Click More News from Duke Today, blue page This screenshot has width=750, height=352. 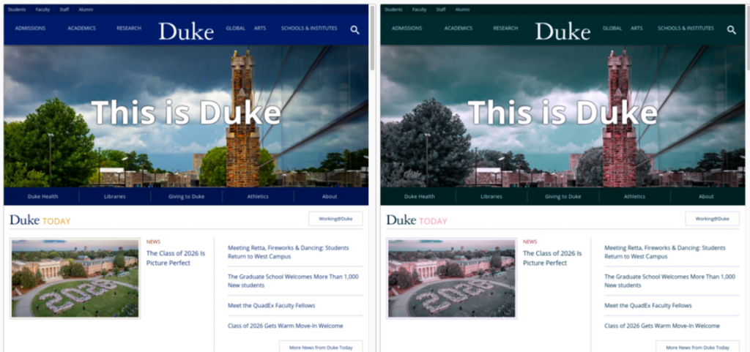click(x=321, y=347)
